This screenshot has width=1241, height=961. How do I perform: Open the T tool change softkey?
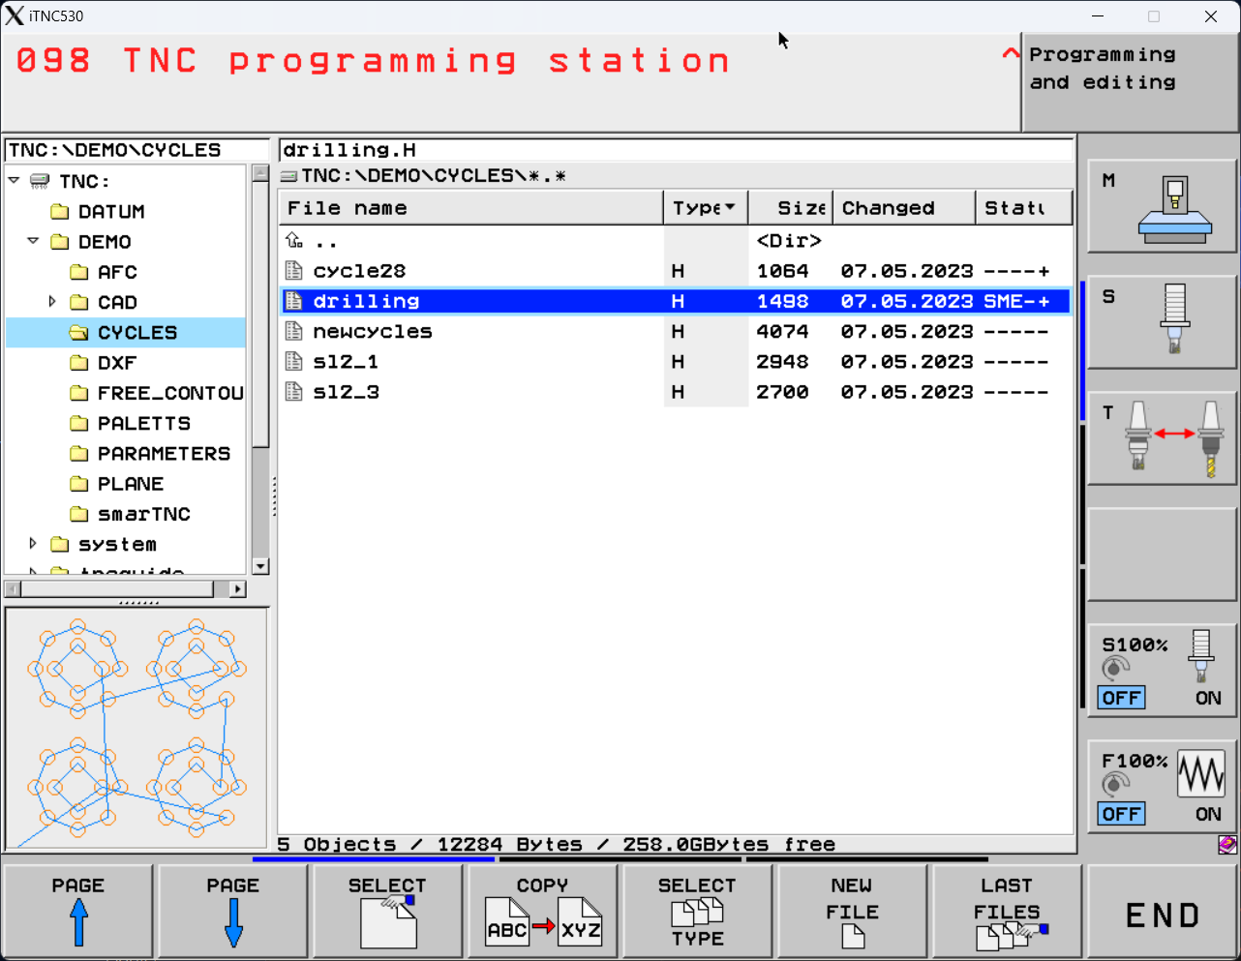(x=1162, y=438)
